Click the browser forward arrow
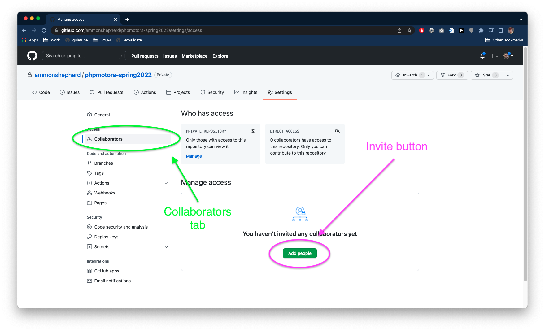The width and height of the screenshot is (545, 331). pos(34,30)
